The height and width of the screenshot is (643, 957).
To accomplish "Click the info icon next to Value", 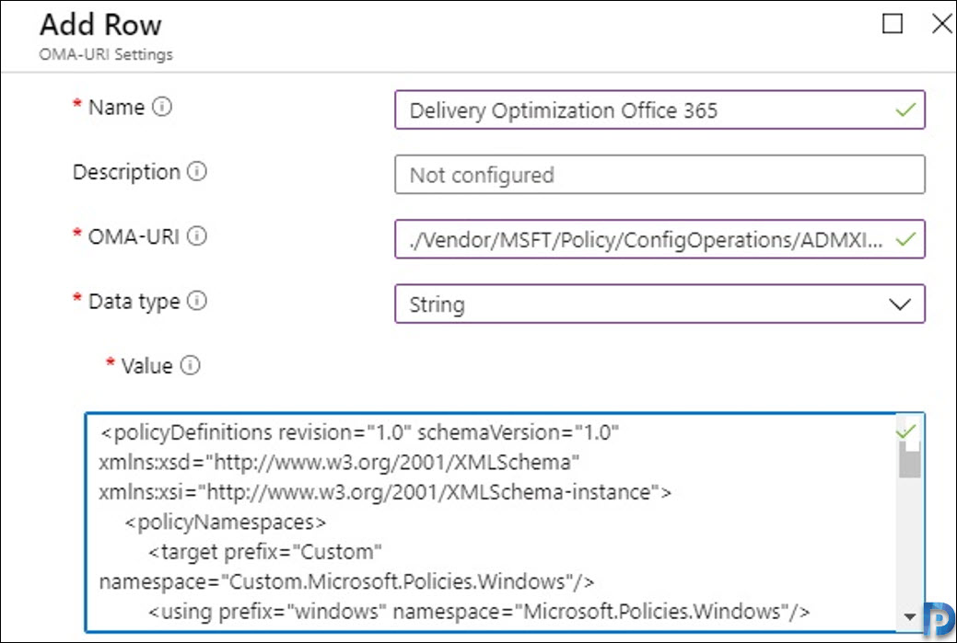I will tap(190, 365).
